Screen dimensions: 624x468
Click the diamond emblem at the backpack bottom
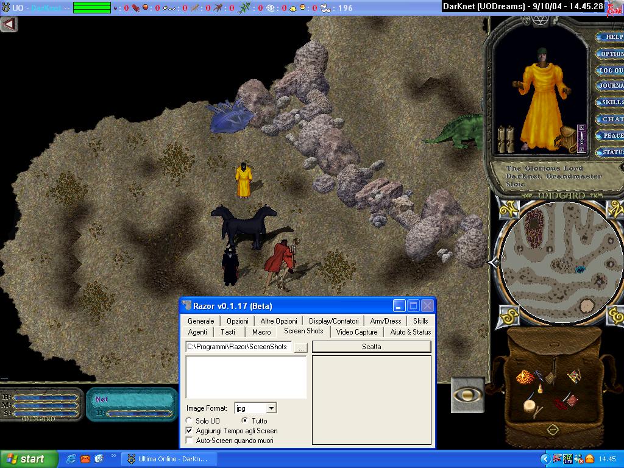[552, 430]
